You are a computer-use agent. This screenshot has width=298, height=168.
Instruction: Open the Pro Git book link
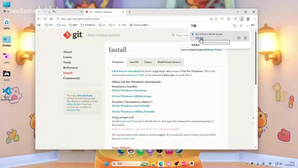[x=85, y=95]
